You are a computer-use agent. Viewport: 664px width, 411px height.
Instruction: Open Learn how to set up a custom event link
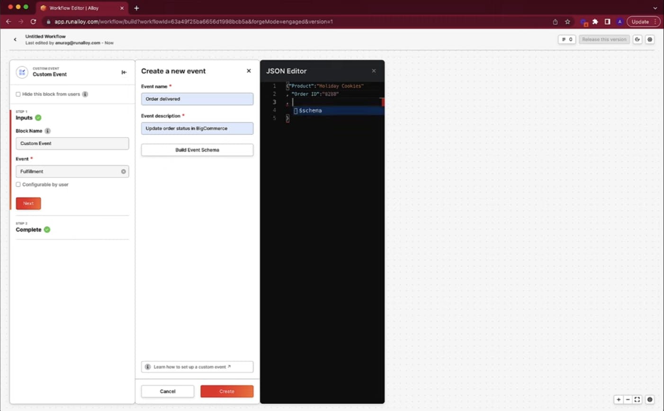pos(197,367)
